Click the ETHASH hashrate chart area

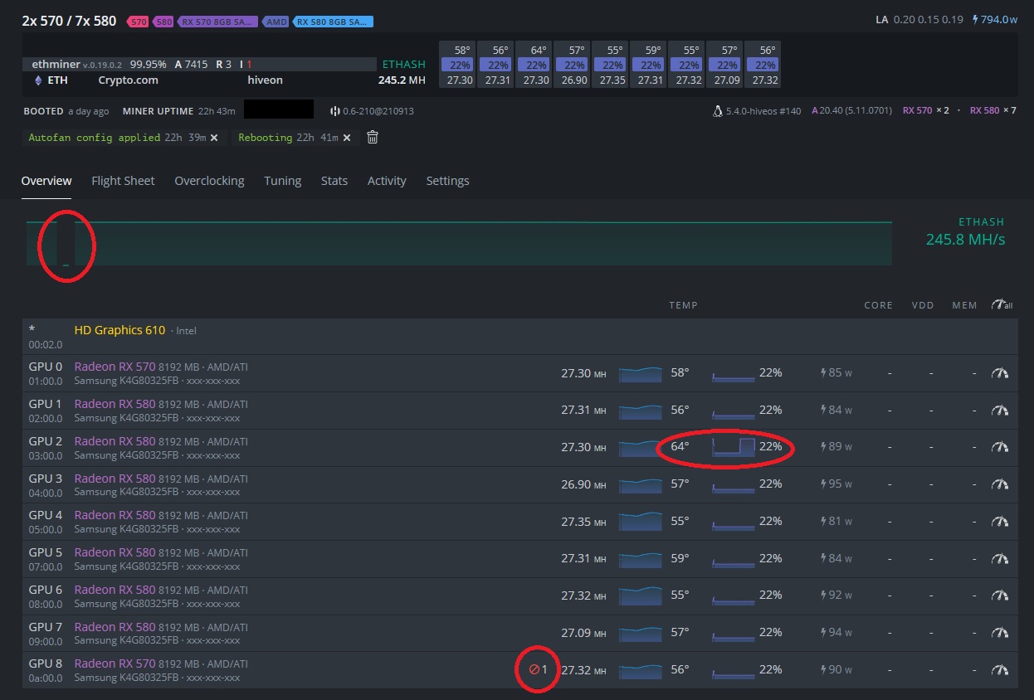click(456, 241)
